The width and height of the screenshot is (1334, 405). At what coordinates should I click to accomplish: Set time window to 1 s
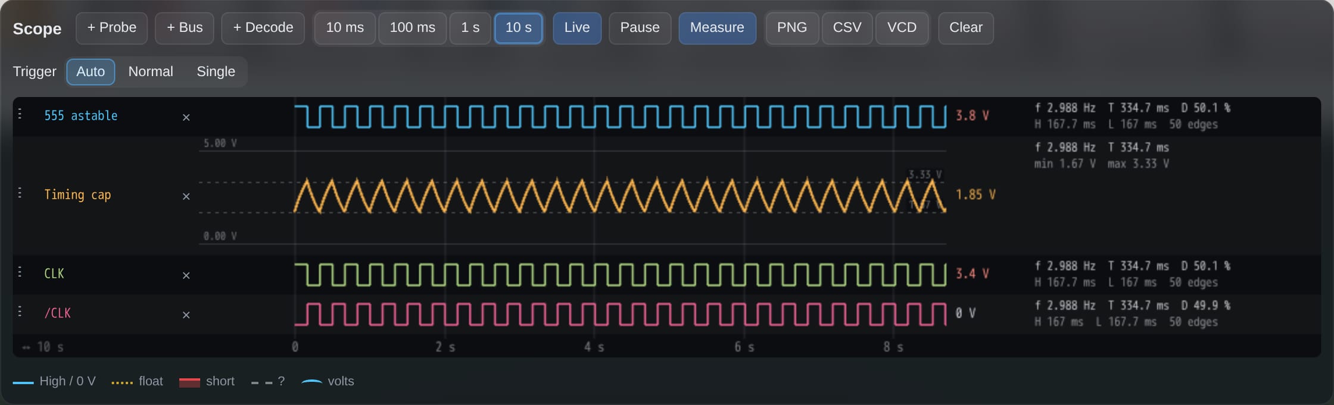click(x=470, y=28)
